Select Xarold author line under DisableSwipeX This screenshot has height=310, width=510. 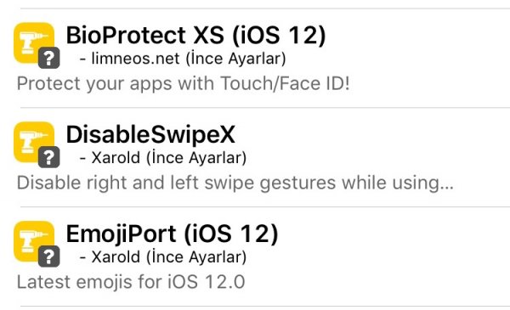tap(163, 158)
